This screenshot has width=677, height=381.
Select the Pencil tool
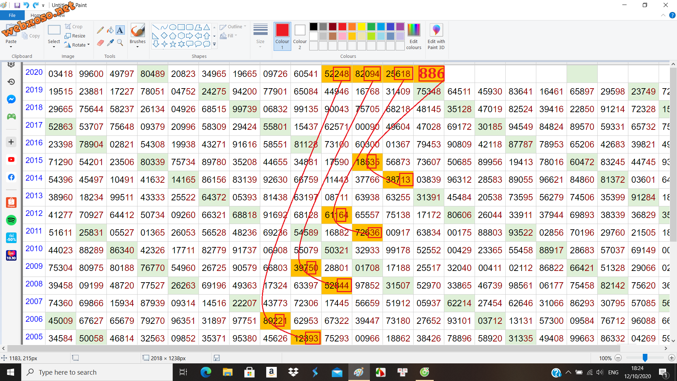pyautogui.click(x=100, y=30)
